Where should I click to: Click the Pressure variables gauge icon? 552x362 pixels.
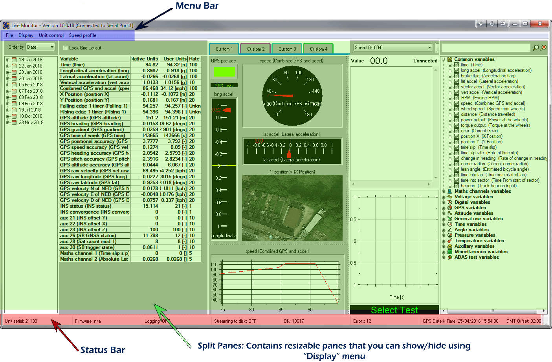click(x=450, y=235)
